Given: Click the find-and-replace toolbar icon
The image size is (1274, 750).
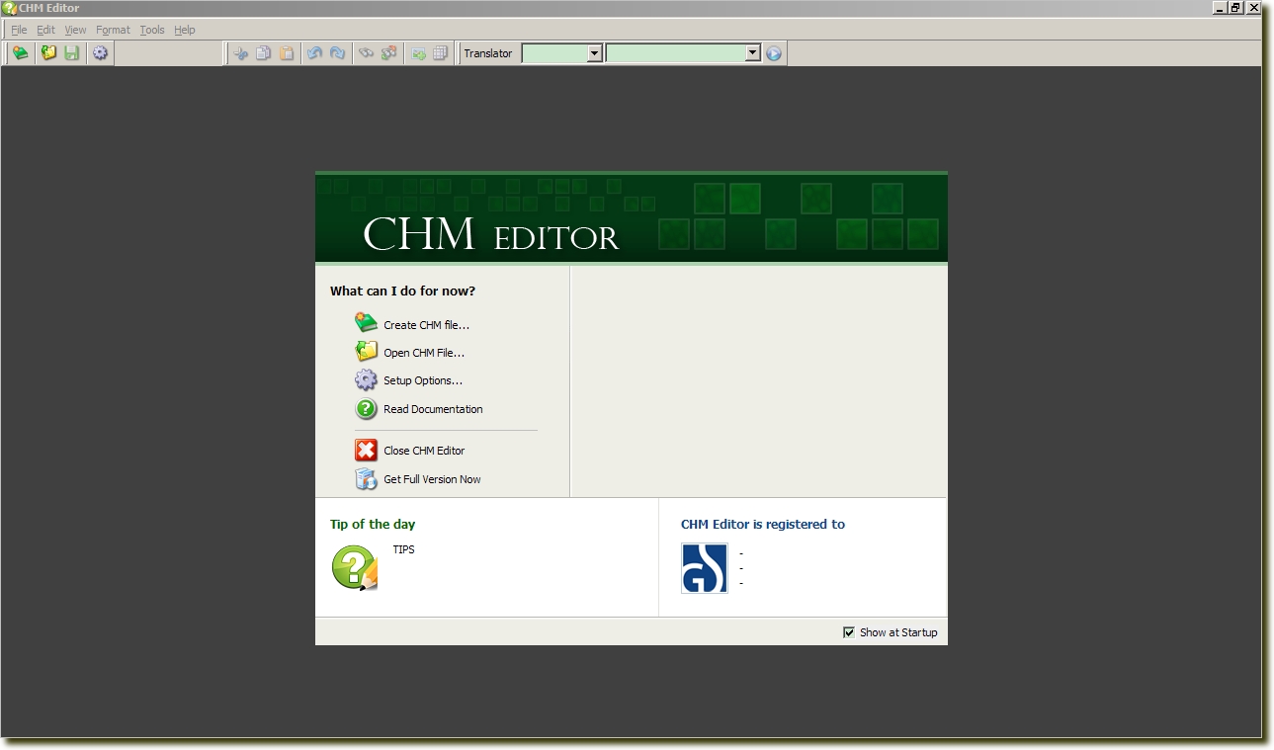Looking at the screenshot, I should click(389, 53).
